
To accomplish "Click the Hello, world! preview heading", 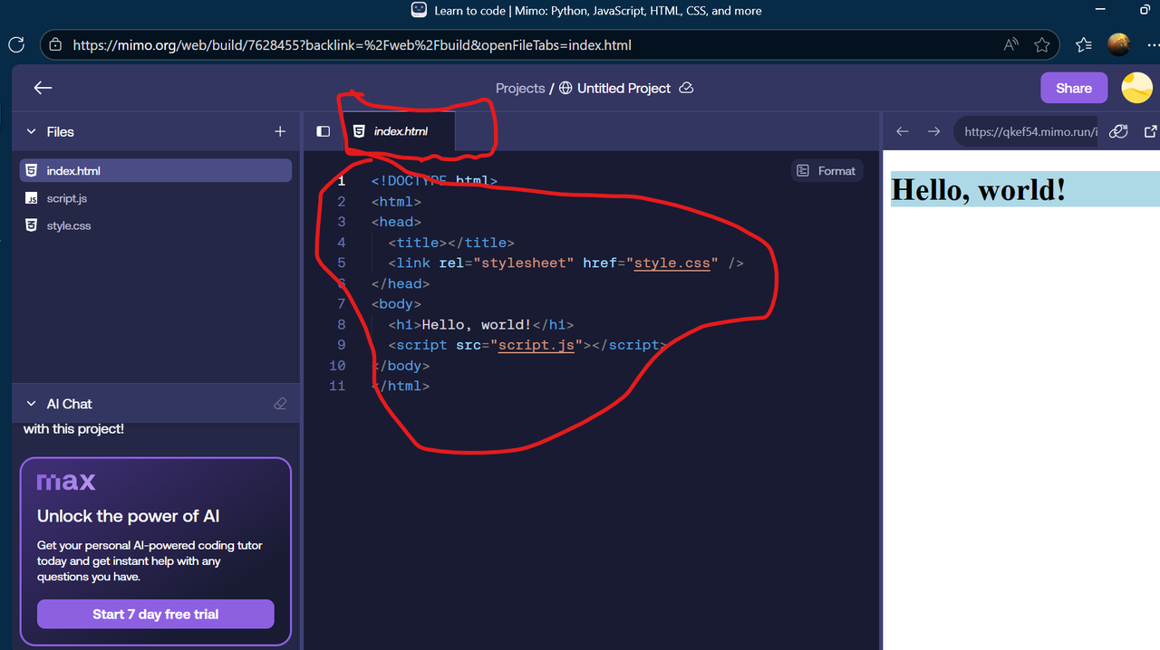I will click(979, 189).
